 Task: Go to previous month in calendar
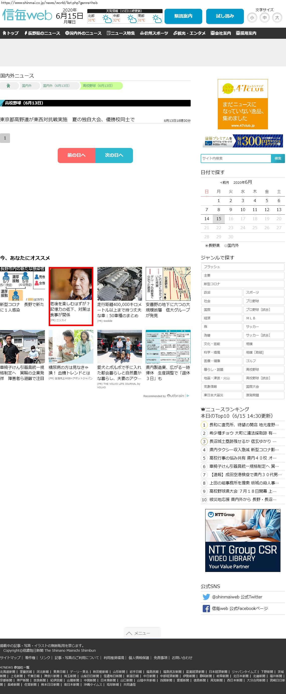click(225, 182)
